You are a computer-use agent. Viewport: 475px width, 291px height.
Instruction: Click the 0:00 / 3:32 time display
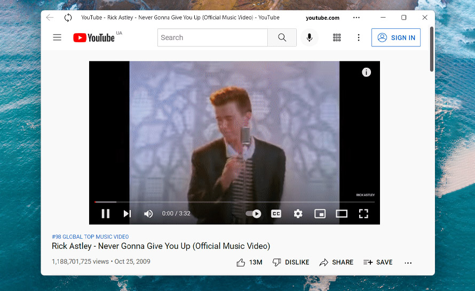(176, 214)
